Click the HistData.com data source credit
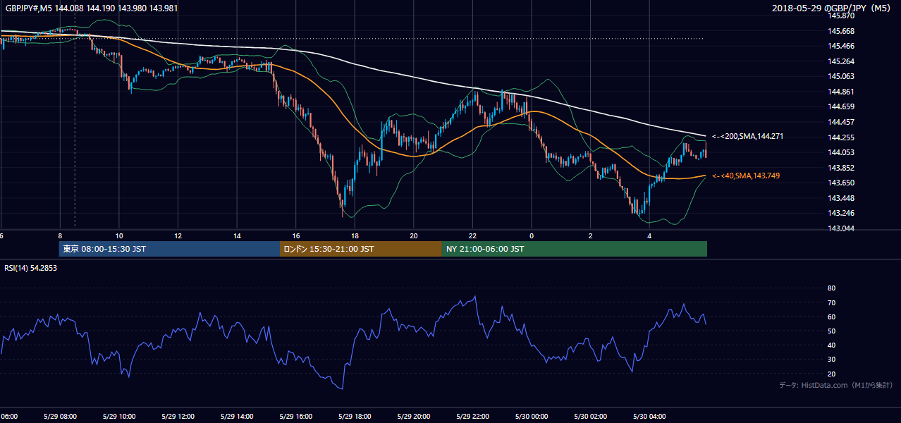This screenshot has width=901, height=423. coord(835,385)
